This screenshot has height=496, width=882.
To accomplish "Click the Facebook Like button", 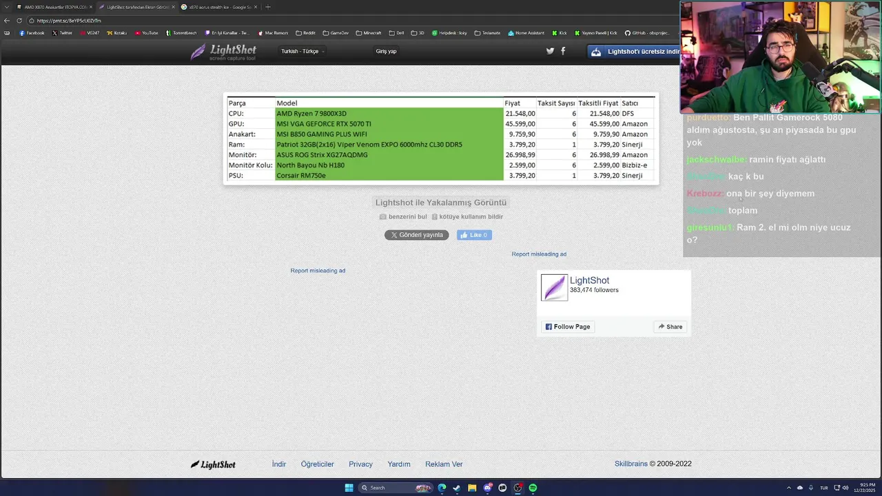I will 474,235.
